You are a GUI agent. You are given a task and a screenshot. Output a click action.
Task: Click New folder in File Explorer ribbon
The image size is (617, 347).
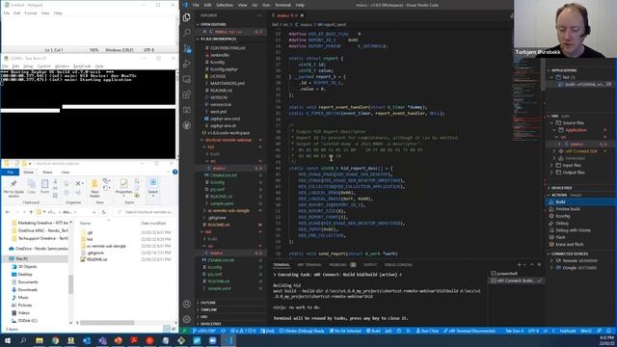click(94, 189)
